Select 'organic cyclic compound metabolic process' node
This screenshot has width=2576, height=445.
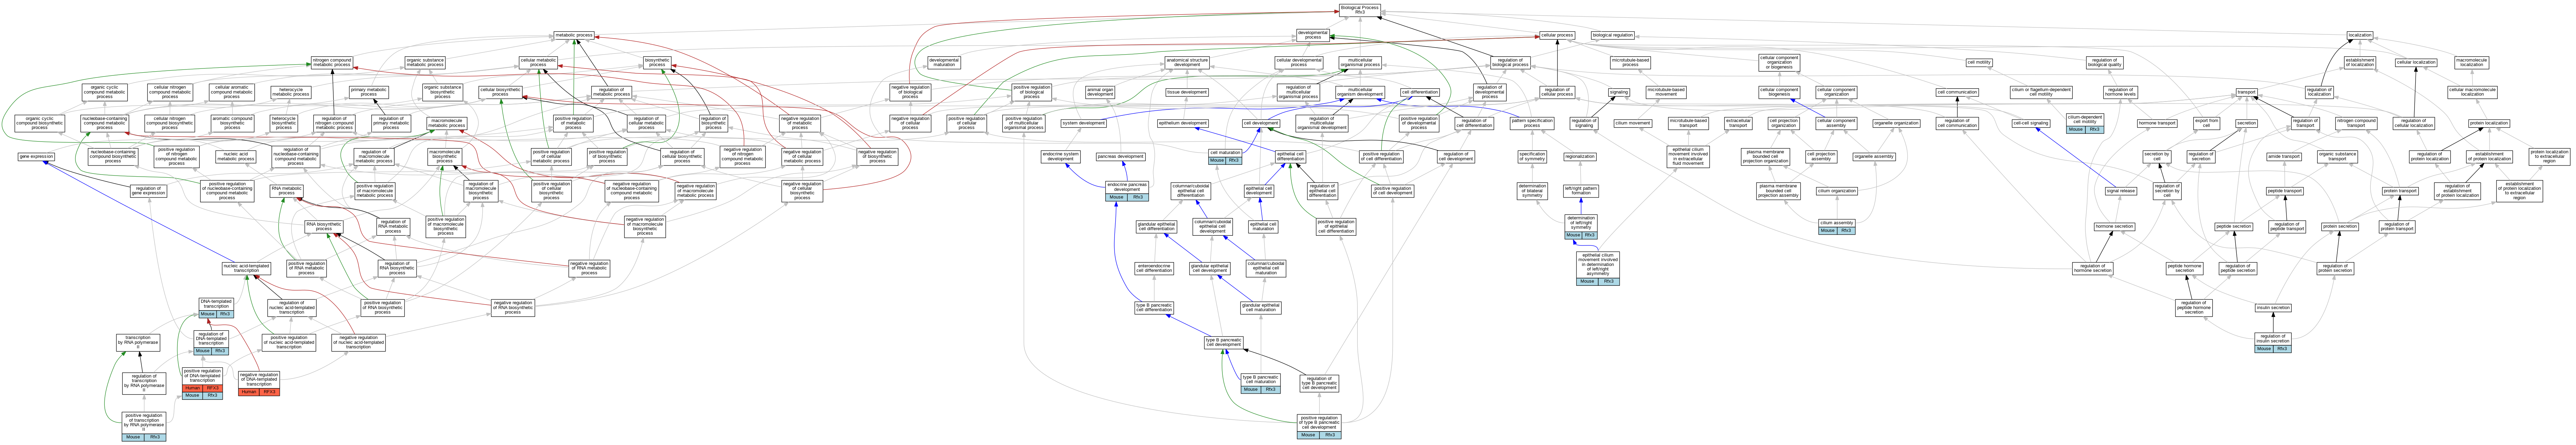[x=105, y=93]
